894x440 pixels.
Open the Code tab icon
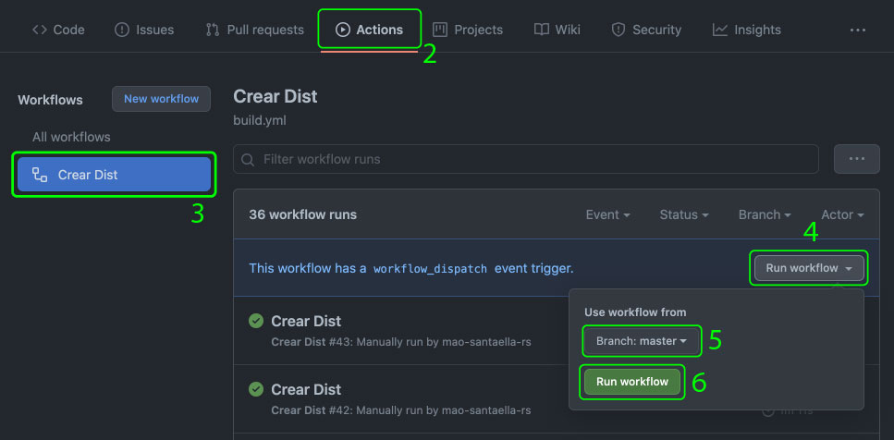(40, 30)
